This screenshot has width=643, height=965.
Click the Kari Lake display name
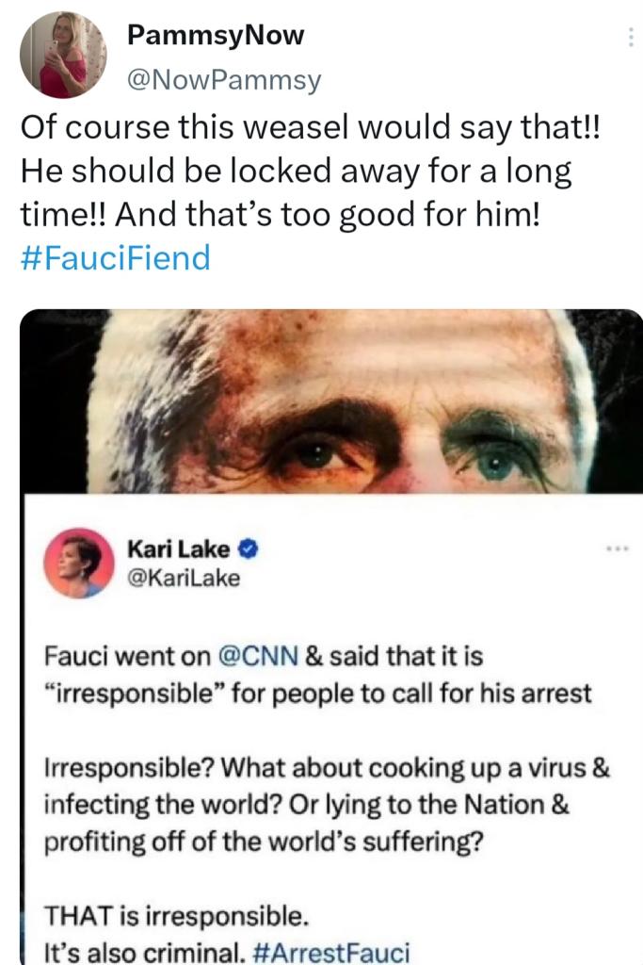point(178,547)
